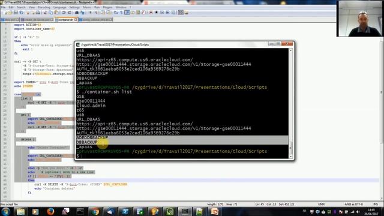Click the Zoom Out toolbar icon
Viewport: 384px width, 216px height.
tap(96, 13)
